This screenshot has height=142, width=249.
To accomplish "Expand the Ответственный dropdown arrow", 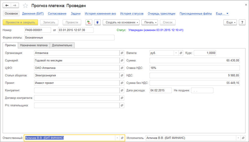I will pos(117,138).
